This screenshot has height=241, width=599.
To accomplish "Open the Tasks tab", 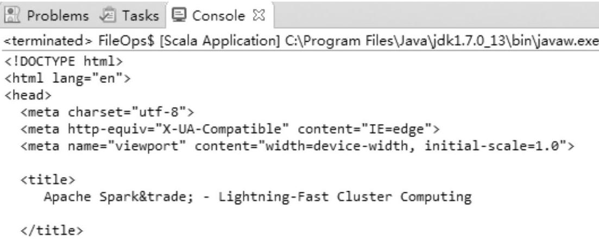I will [x=129, y=16].
